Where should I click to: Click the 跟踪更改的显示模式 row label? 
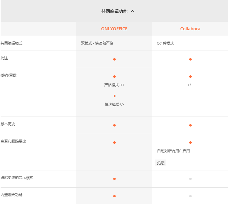pyautogui.click(x=17, y=178)
